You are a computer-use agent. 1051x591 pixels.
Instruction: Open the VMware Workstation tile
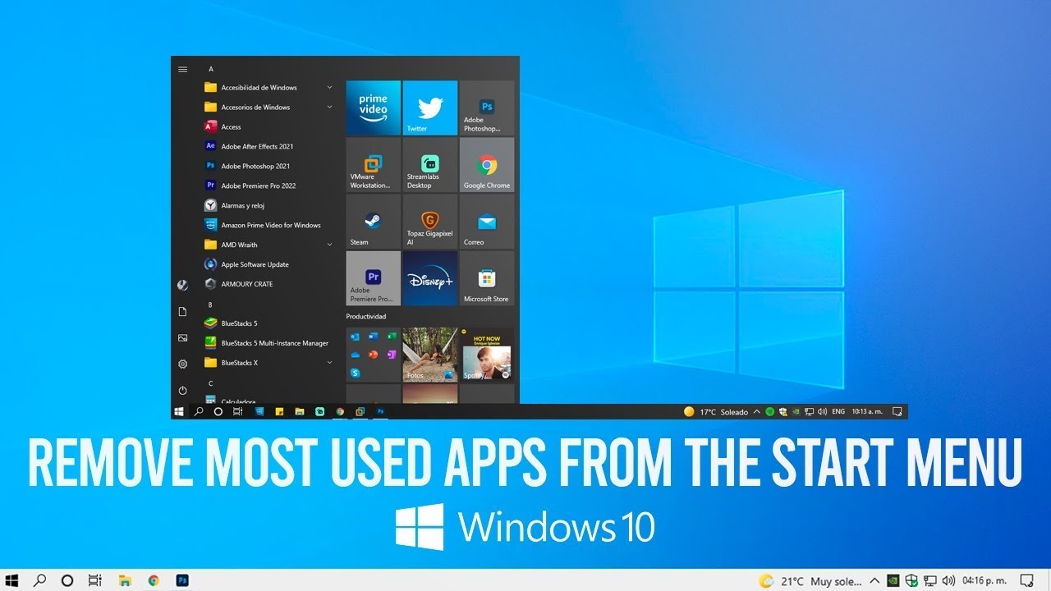point(374,164)
